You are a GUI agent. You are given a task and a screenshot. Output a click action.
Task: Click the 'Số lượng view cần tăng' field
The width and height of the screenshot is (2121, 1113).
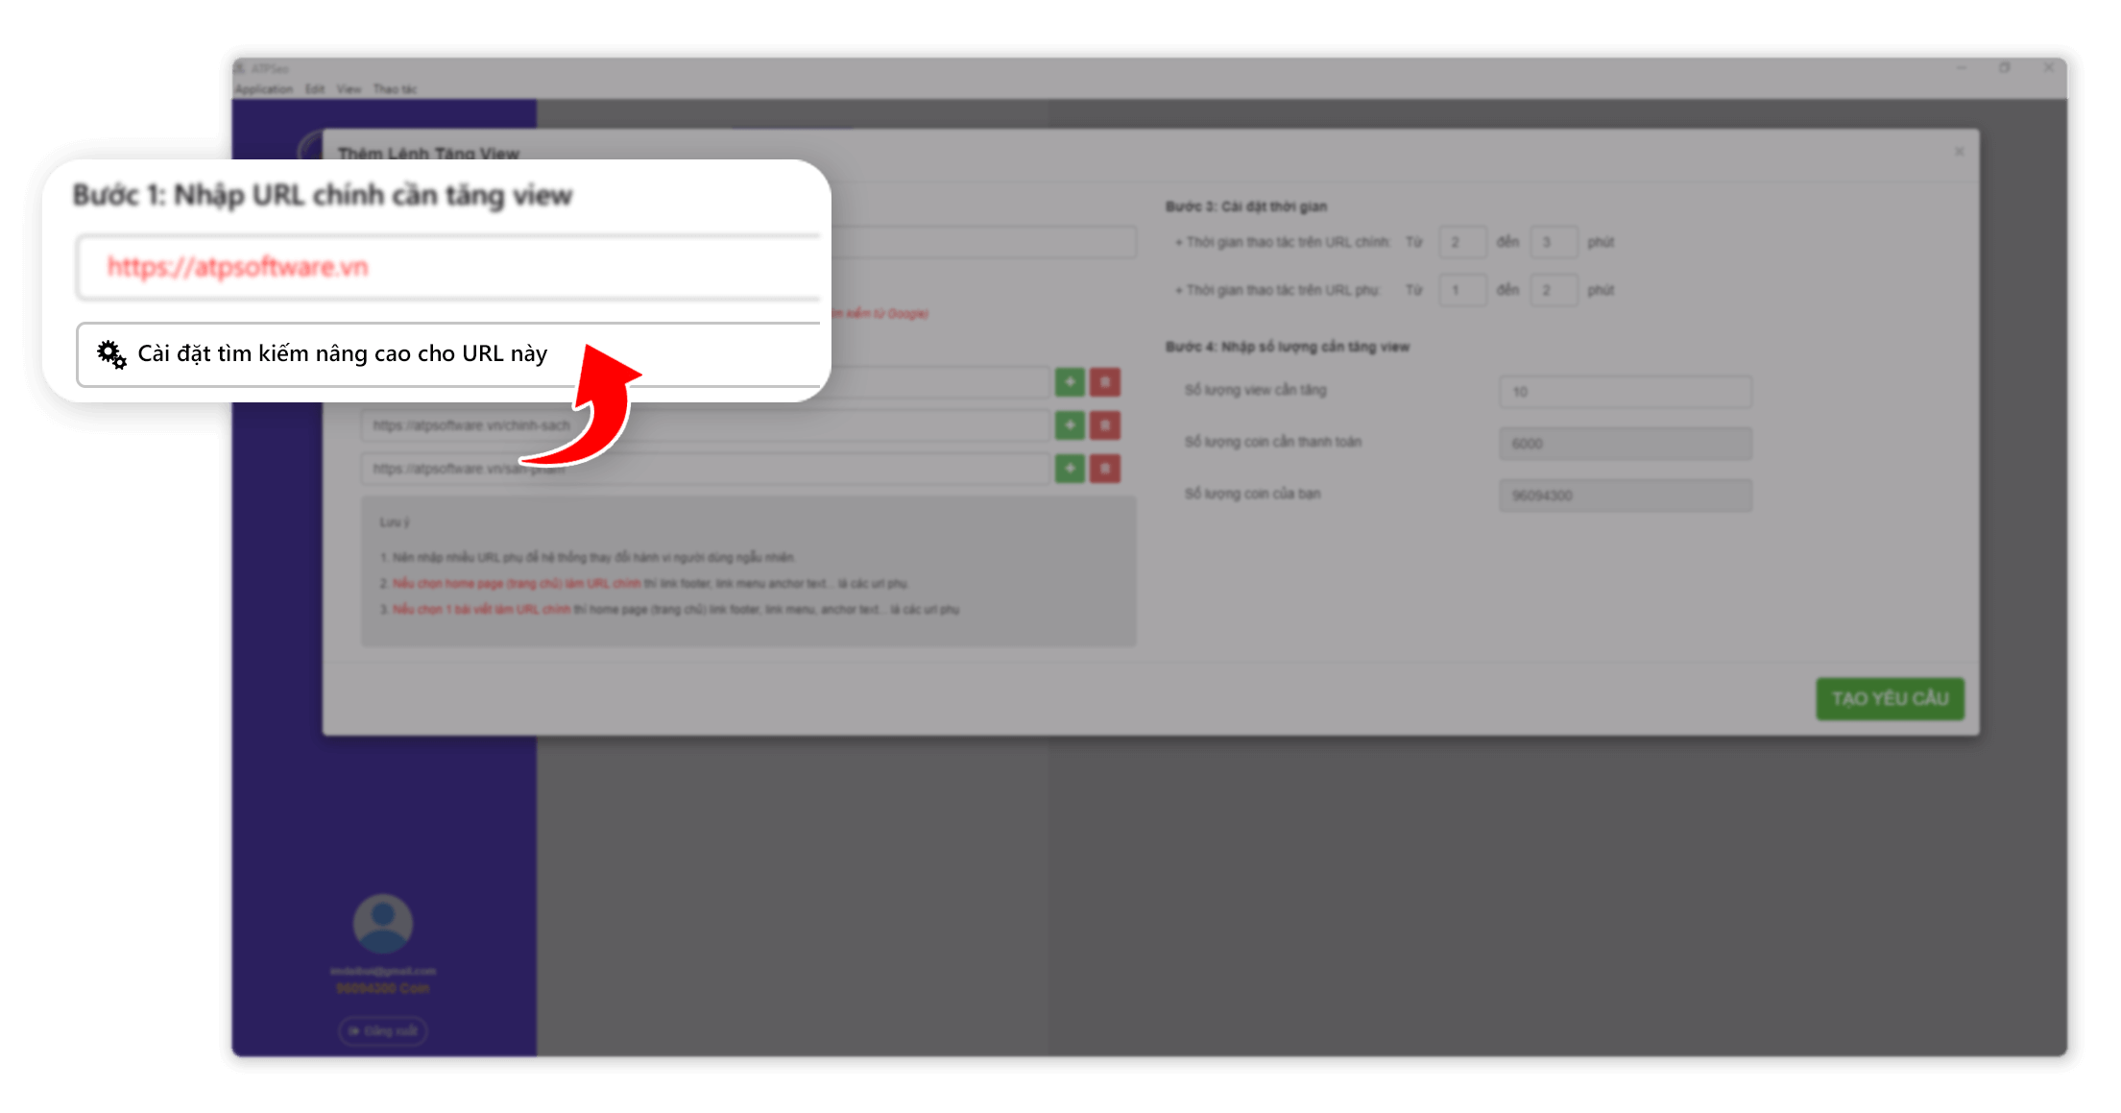1626,392
